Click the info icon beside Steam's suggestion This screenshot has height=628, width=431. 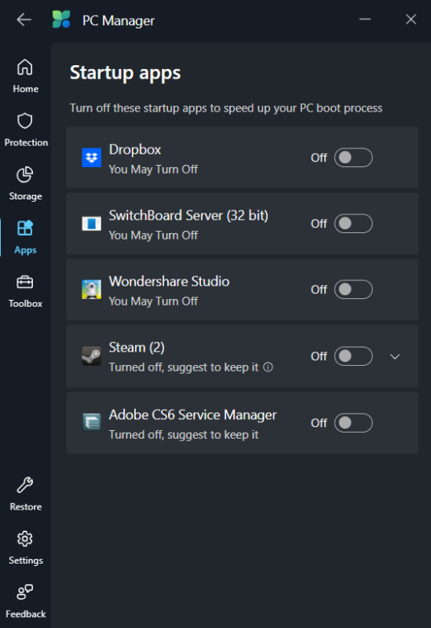pyautogui.click(x=268, y=367)
